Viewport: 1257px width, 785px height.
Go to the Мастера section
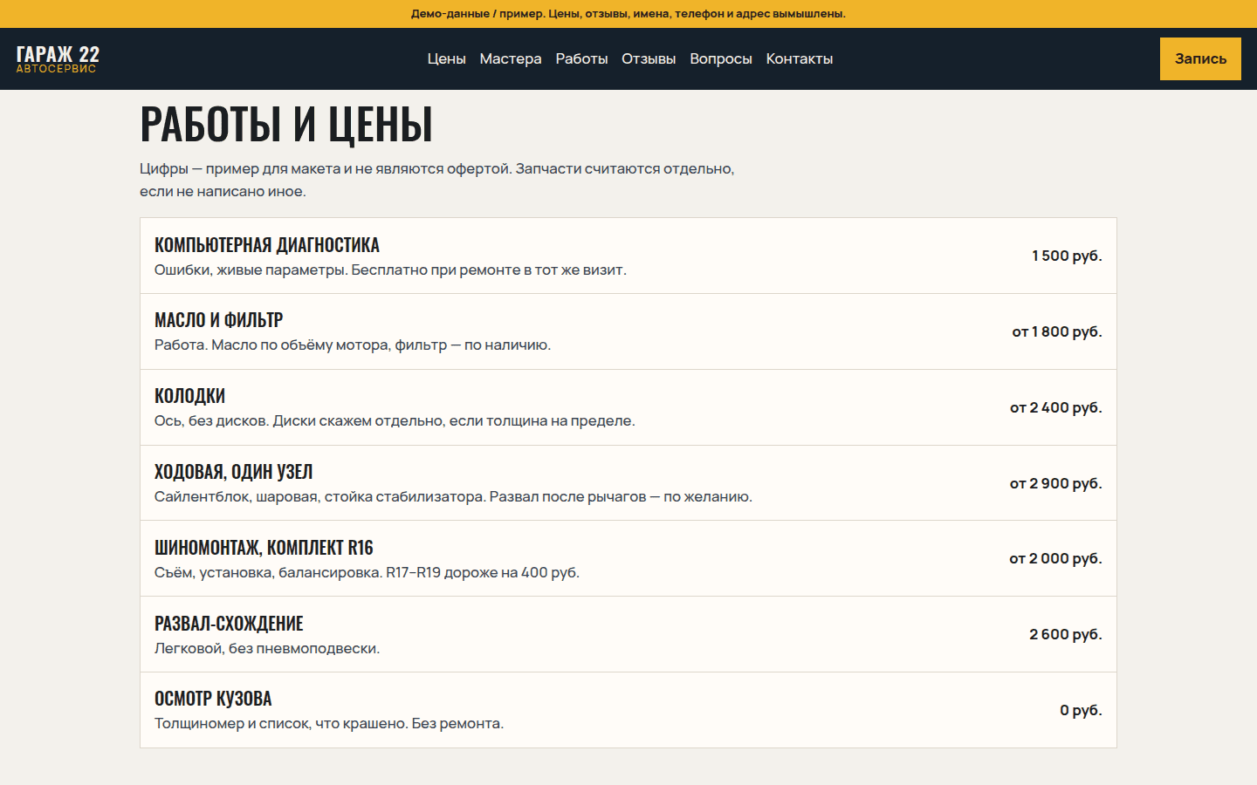point(511,58)
